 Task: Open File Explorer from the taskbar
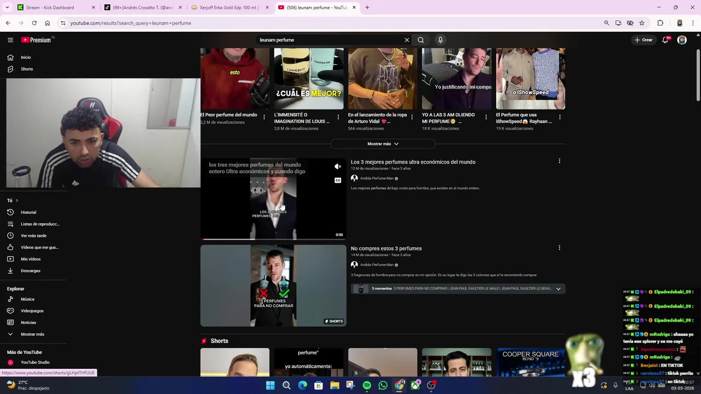pos(335,385)
